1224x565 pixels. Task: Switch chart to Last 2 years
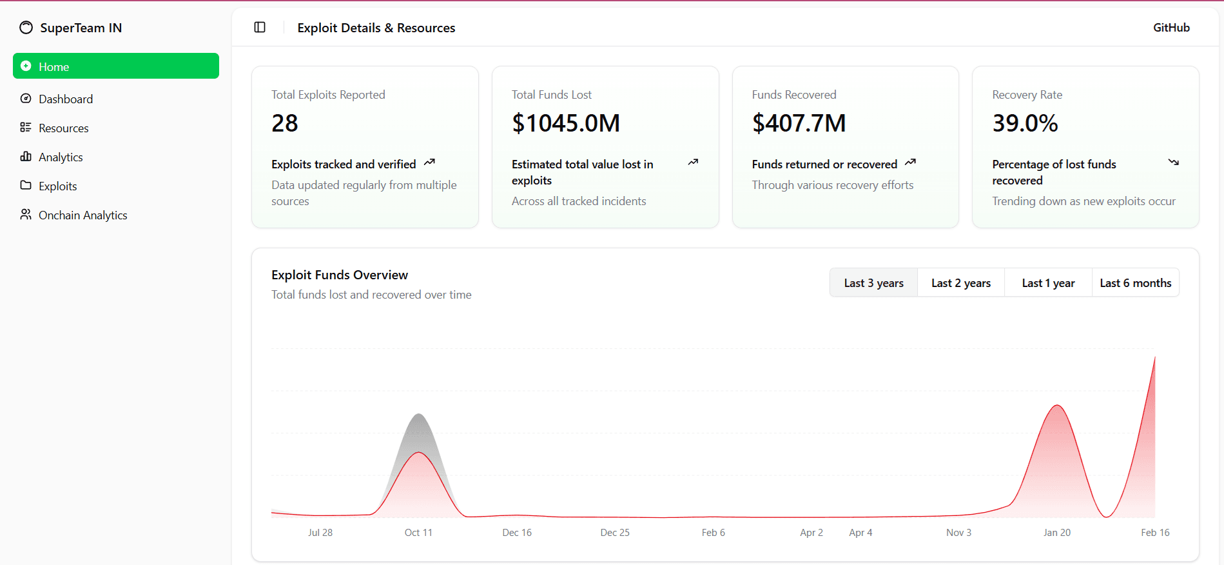961,282
